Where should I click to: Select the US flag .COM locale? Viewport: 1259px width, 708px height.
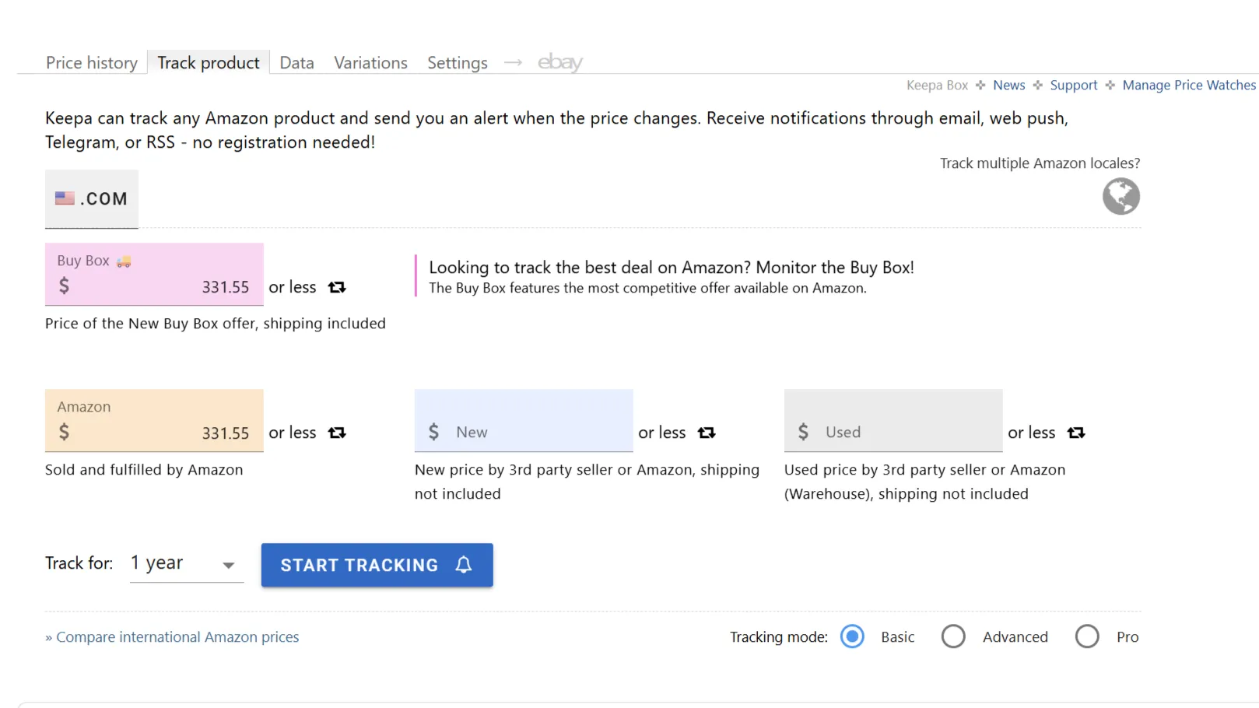[x=91, y=199]
